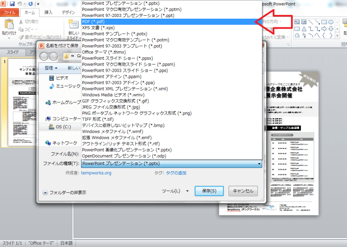
Task: Select OpenDocument プレゼンテーション (*.odp)
Action: click(172, 156)
